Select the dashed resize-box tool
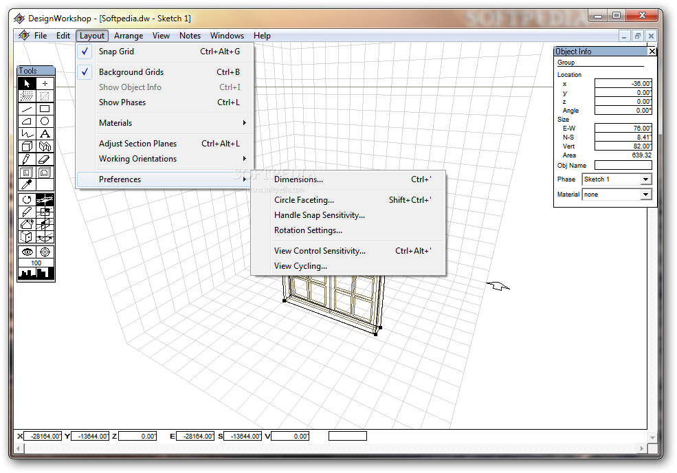Screen dimensions: 677x473 coord(45,96)
